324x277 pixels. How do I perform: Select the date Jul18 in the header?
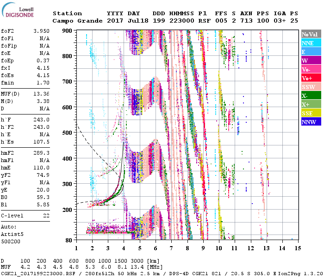coord(137,21)
